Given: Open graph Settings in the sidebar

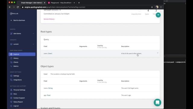Looking at the screenshot, I should 16,76.
